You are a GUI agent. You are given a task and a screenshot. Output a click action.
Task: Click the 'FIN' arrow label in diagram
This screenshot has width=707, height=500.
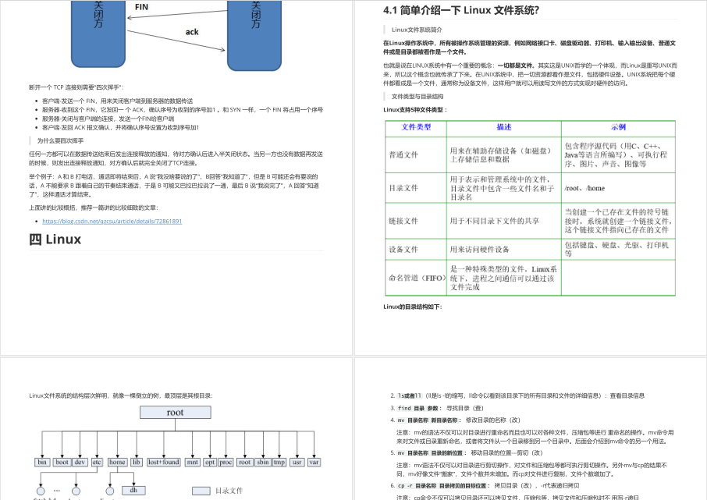[141, 7]
